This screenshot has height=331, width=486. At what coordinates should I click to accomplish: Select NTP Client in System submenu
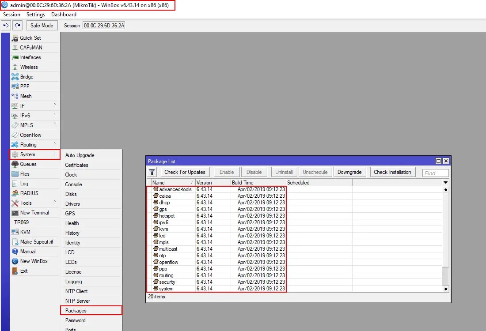coord(91,291)
